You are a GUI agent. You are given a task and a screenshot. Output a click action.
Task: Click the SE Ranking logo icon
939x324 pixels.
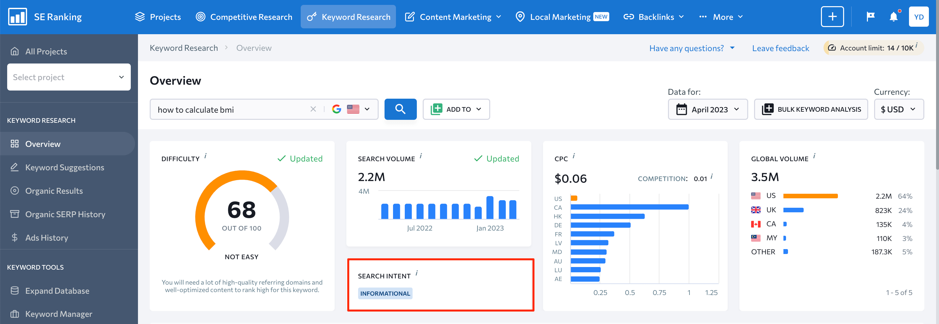click(17, 17)
